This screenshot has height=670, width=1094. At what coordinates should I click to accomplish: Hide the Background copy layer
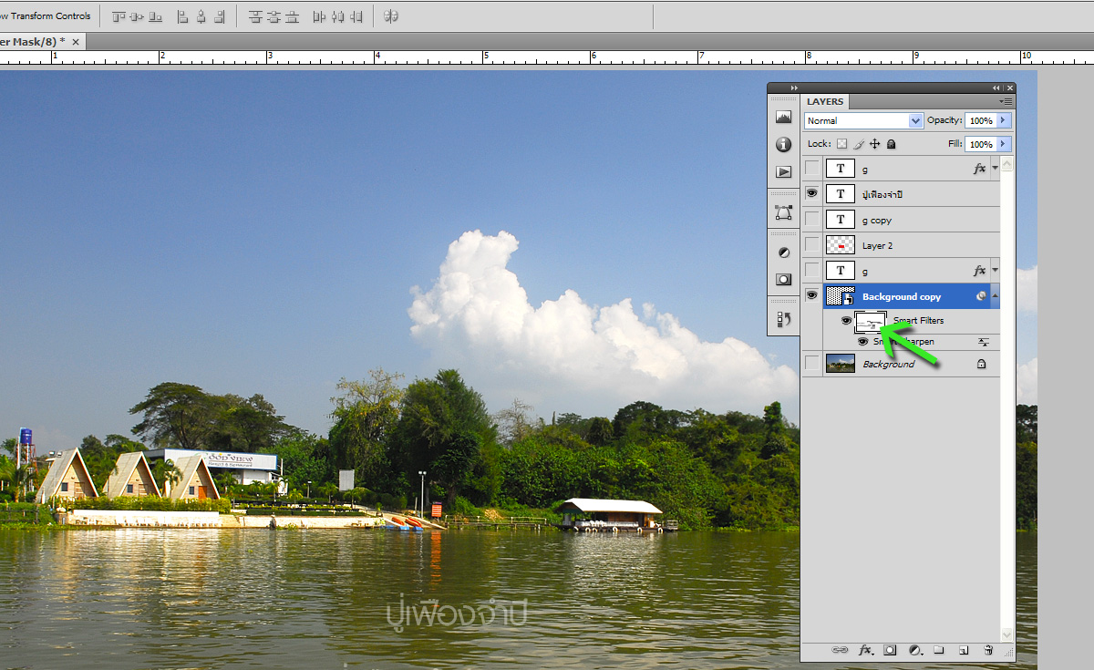[811, 295]
